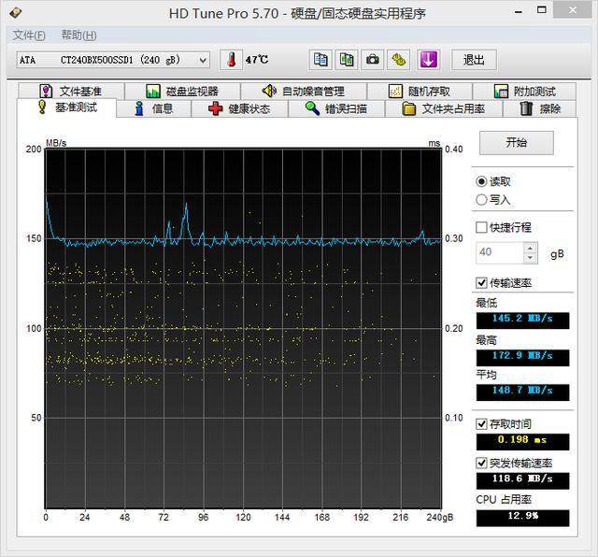Image resolution: width=598 pixels, height=557 pixels.
Task: Open the options gear icon
Action: [x=399, y=60]
